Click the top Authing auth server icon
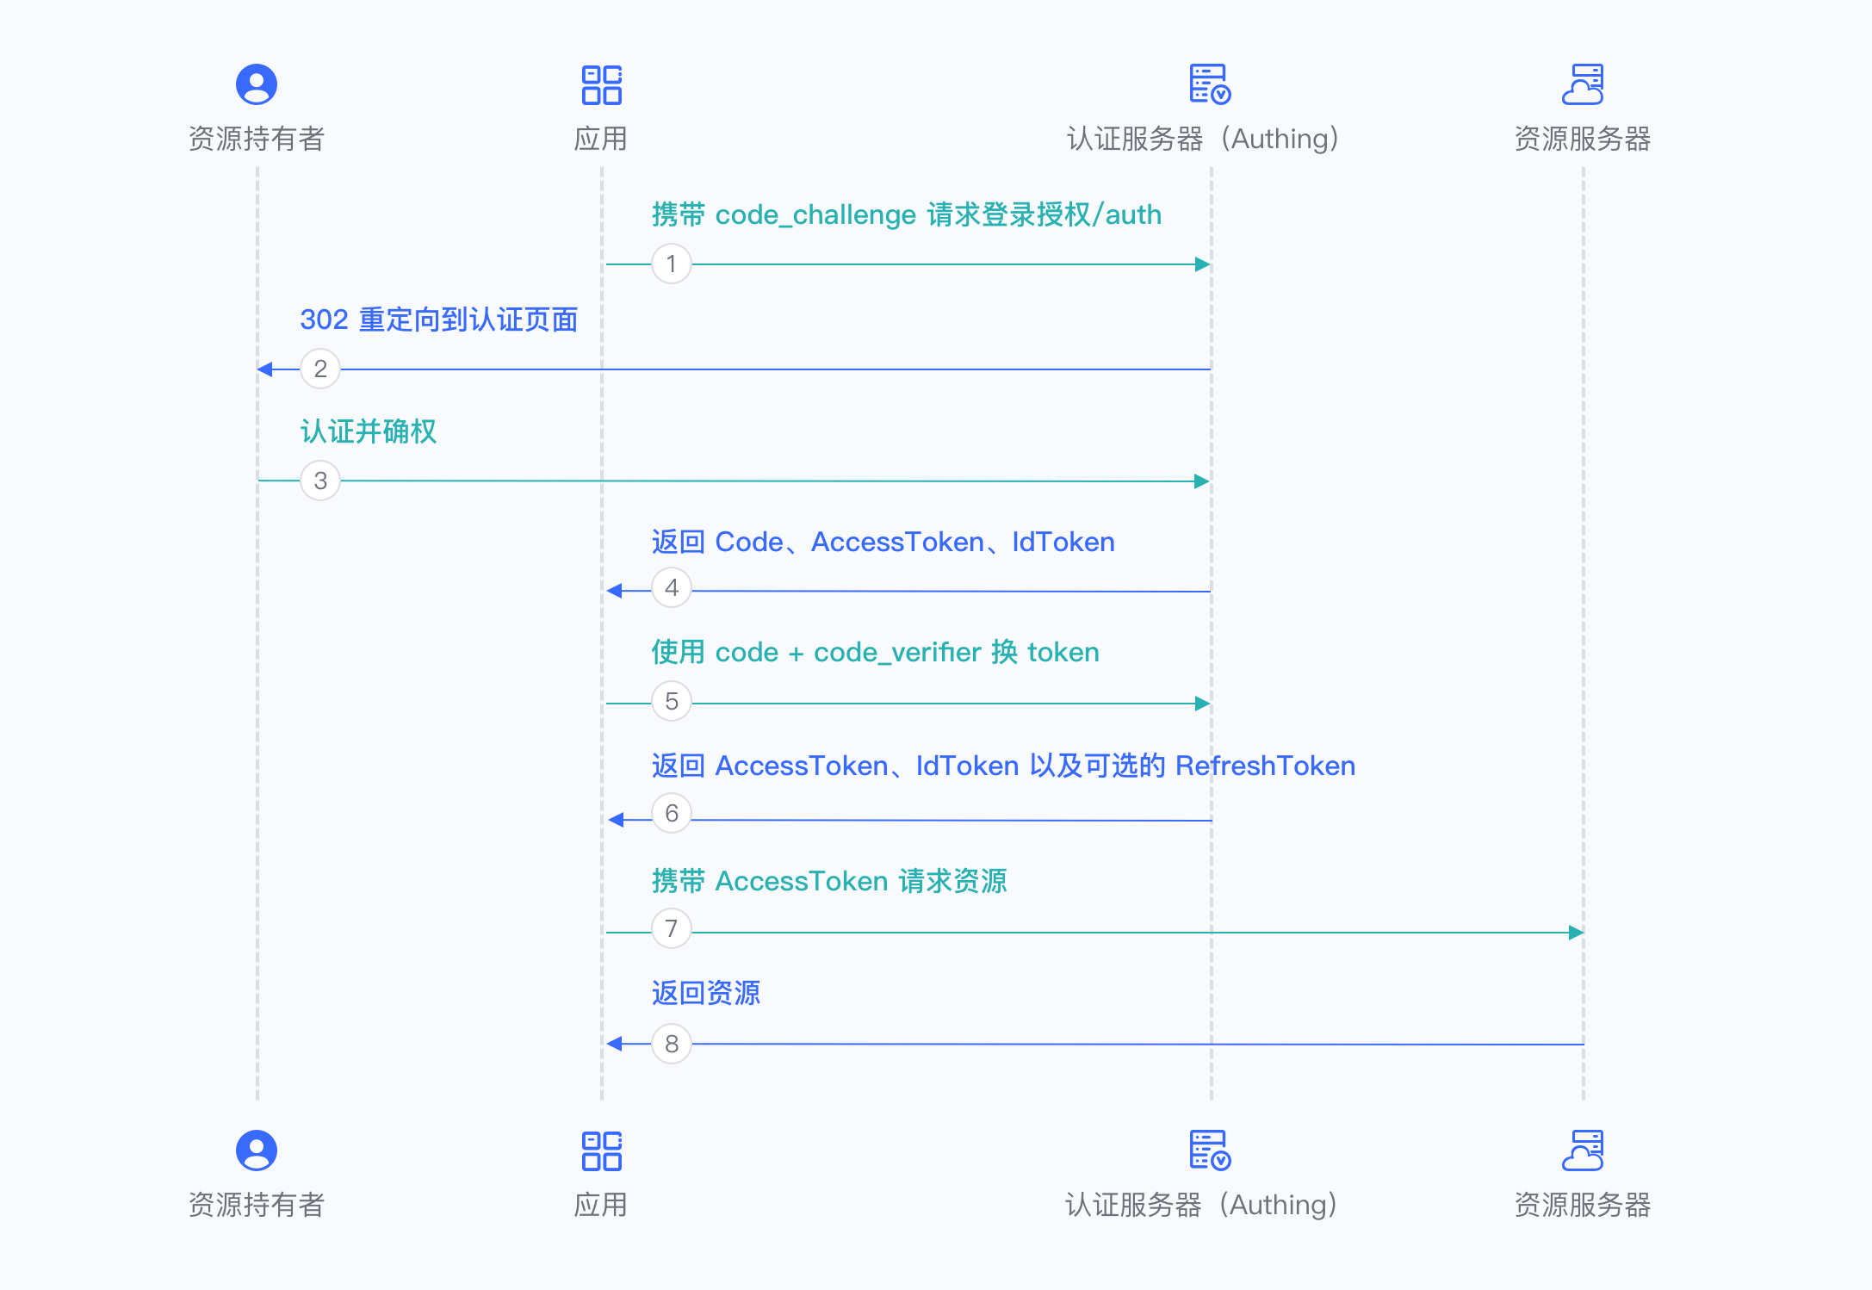The image size is (1872, 1290). [1209, 84]
